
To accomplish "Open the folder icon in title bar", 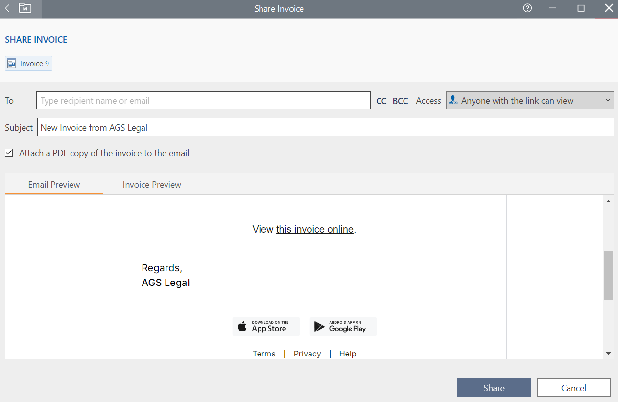I will (25, 8).
